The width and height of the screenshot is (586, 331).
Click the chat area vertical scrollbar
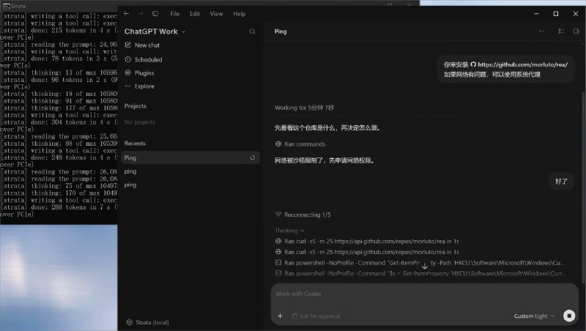click(583, 187)
